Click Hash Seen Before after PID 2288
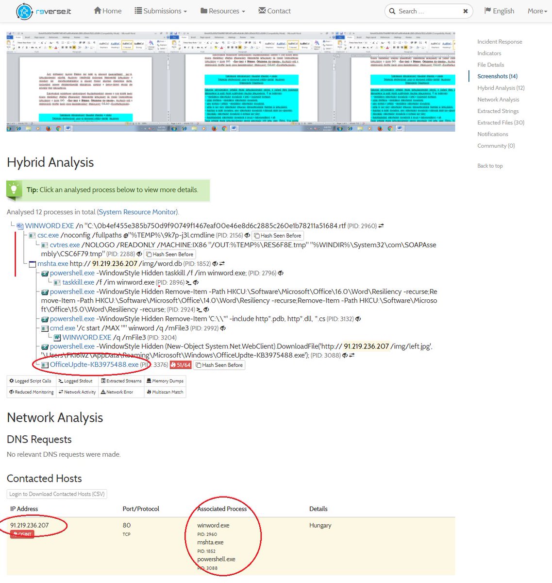552x583 pixels. coord(170,254)
